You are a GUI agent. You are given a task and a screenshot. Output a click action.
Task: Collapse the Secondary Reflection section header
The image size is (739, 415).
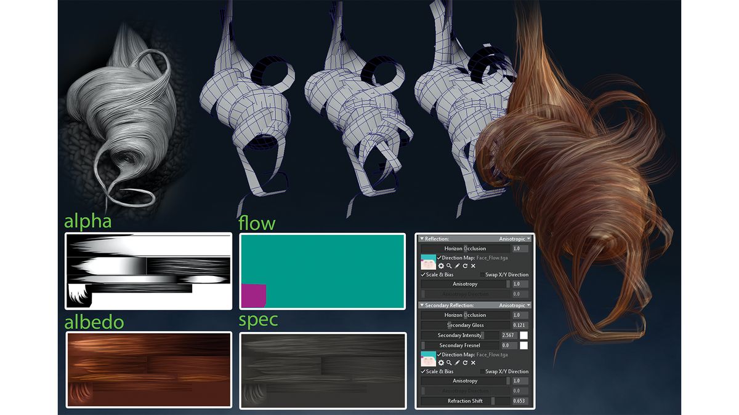422,306
